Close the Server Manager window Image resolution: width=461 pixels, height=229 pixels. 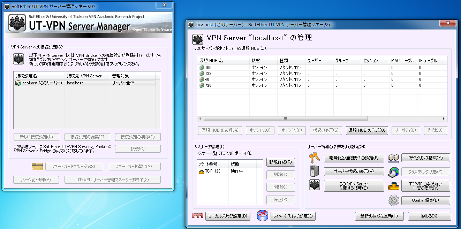[164, 5]
